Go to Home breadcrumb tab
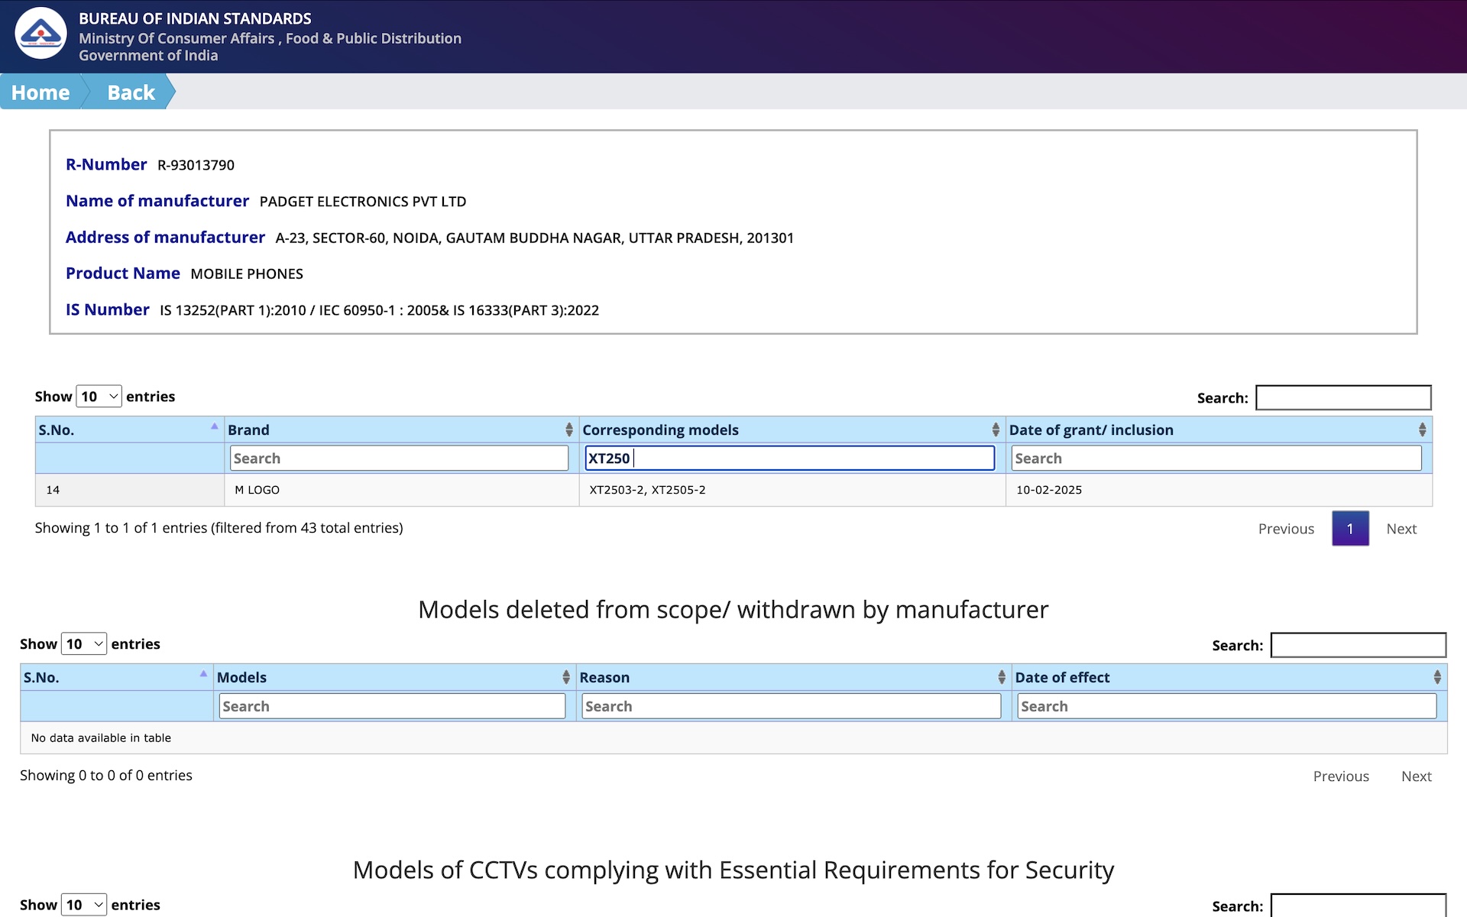This screenshot has width=1467, height=917. pyautogui.click(x=40, y=92)
